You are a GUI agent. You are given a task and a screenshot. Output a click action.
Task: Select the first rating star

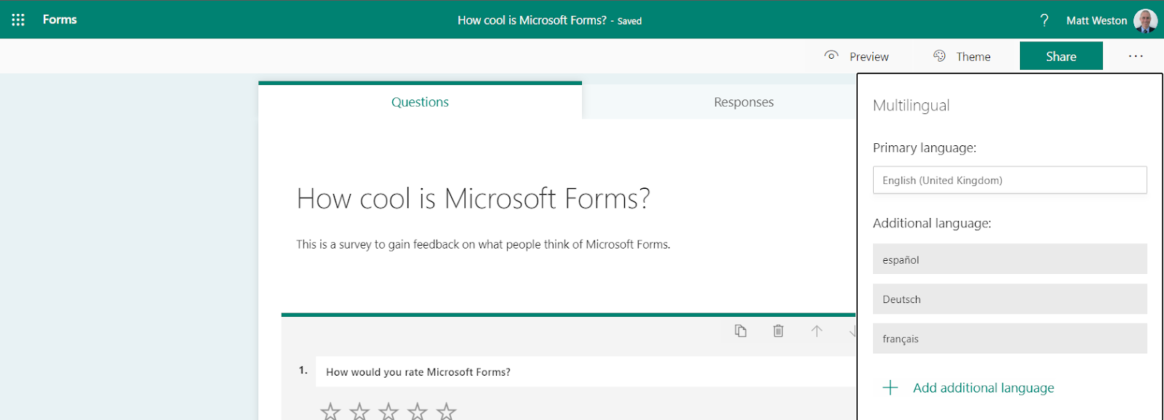[330, 411]
